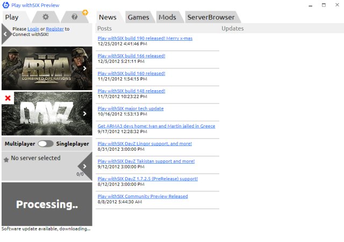Click the 12/25/2012 4:41:46 PM date
This screenshot has width=344, height=242.
[123, 44]
